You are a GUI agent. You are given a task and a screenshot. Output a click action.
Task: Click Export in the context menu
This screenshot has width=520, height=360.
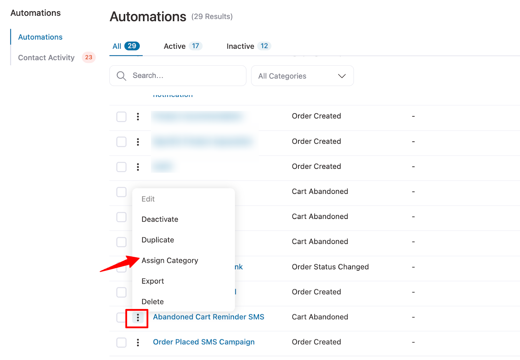coord(153,281)
